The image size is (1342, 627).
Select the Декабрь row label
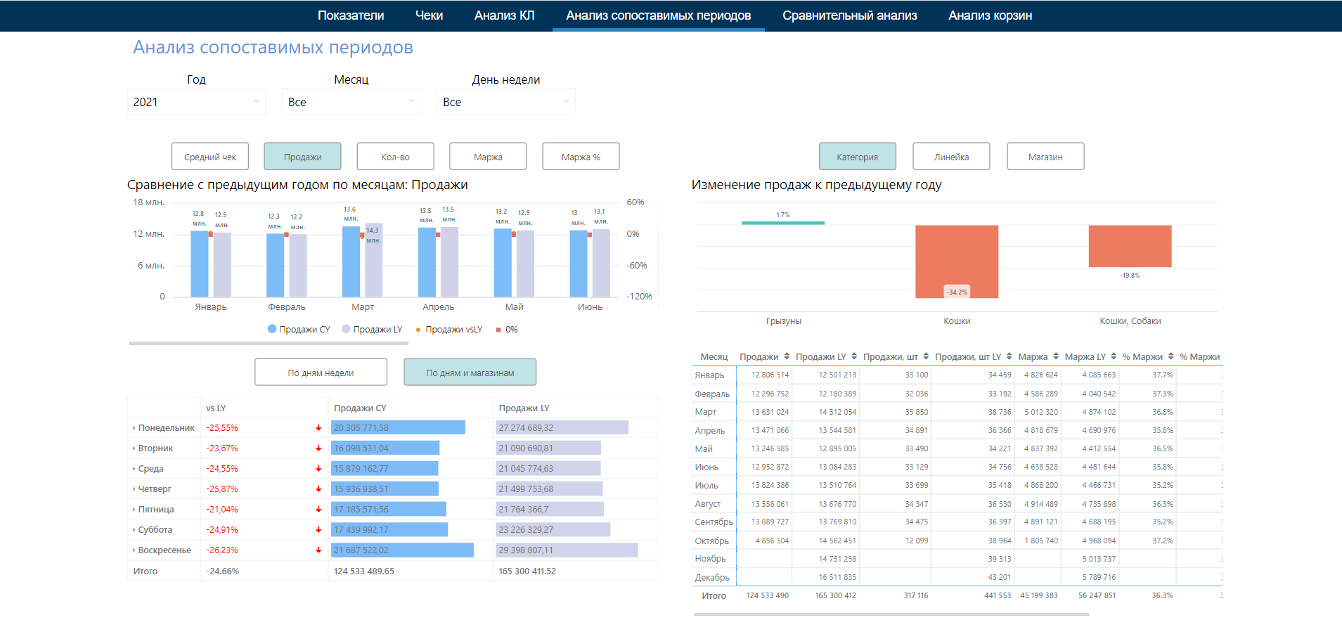coord(712,577)
